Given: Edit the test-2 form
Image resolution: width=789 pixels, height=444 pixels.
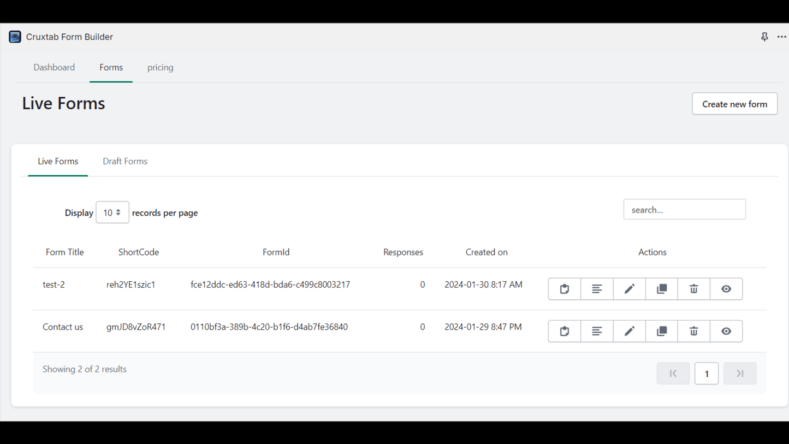Looking at the screenshot, I should [x=629, y=289].
